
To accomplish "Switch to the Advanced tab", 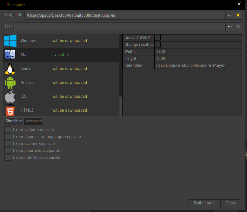I will [x=34, y=121].
